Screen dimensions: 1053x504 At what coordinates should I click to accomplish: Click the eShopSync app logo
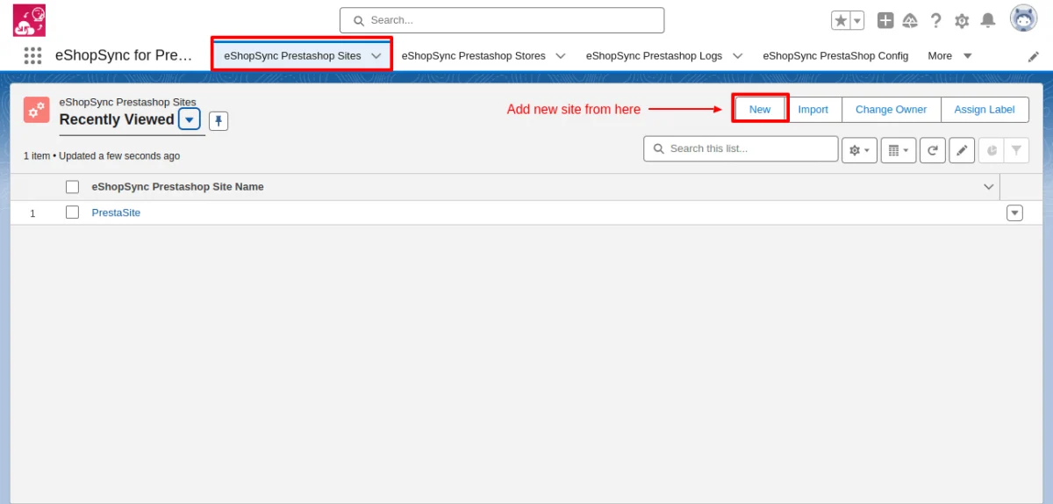pos(29,20)
